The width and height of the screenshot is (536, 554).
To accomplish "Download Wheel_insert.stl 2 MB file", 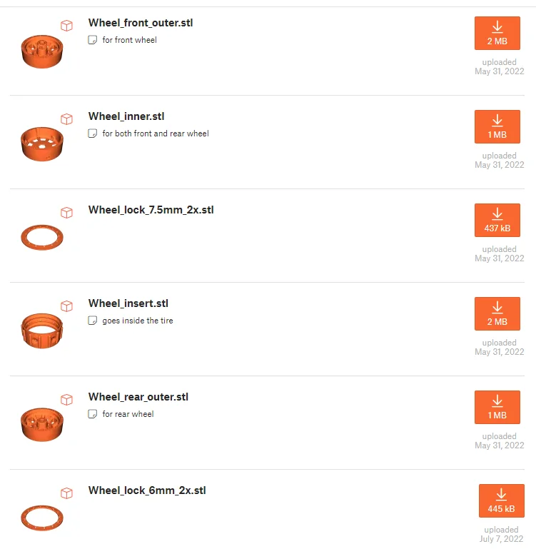I will coord(497,314).
